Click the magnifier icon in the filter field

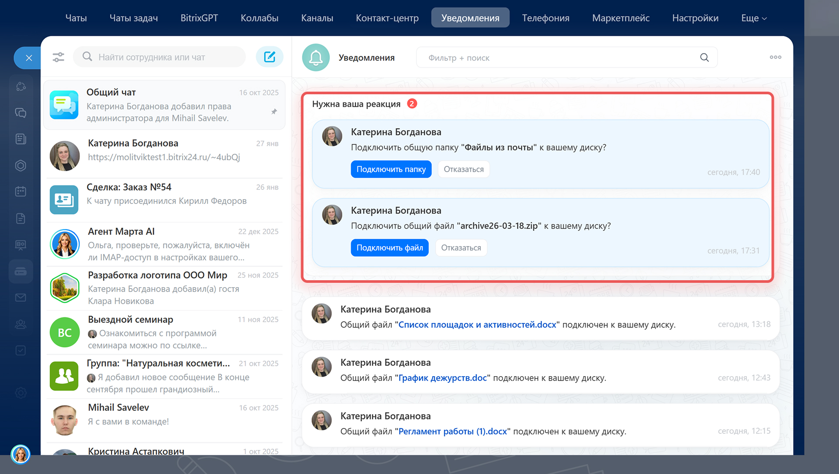[704, 58]
